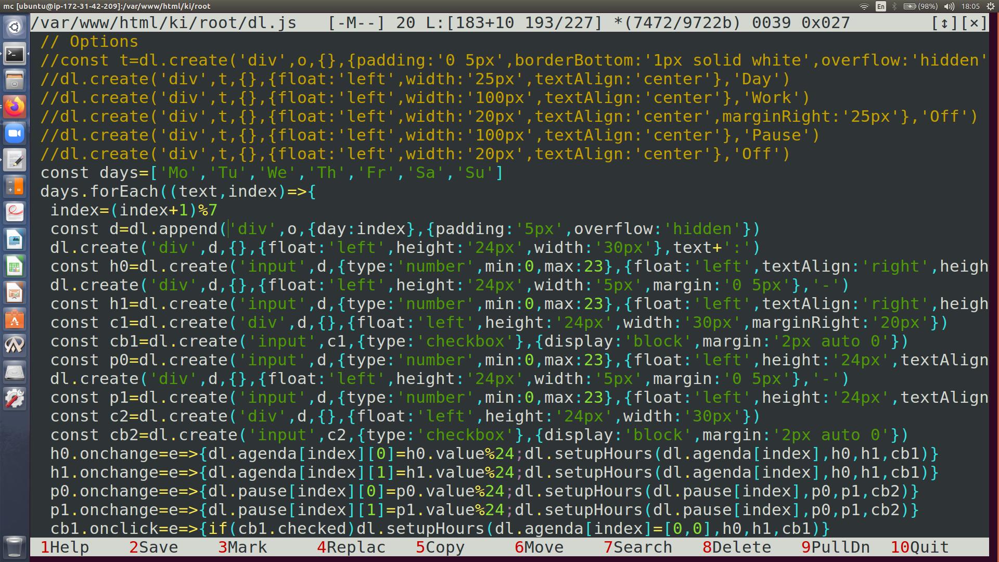Open the Trash icon in the dock
Image resolution: width=999 pixels, height=562 pixels.
15,546
